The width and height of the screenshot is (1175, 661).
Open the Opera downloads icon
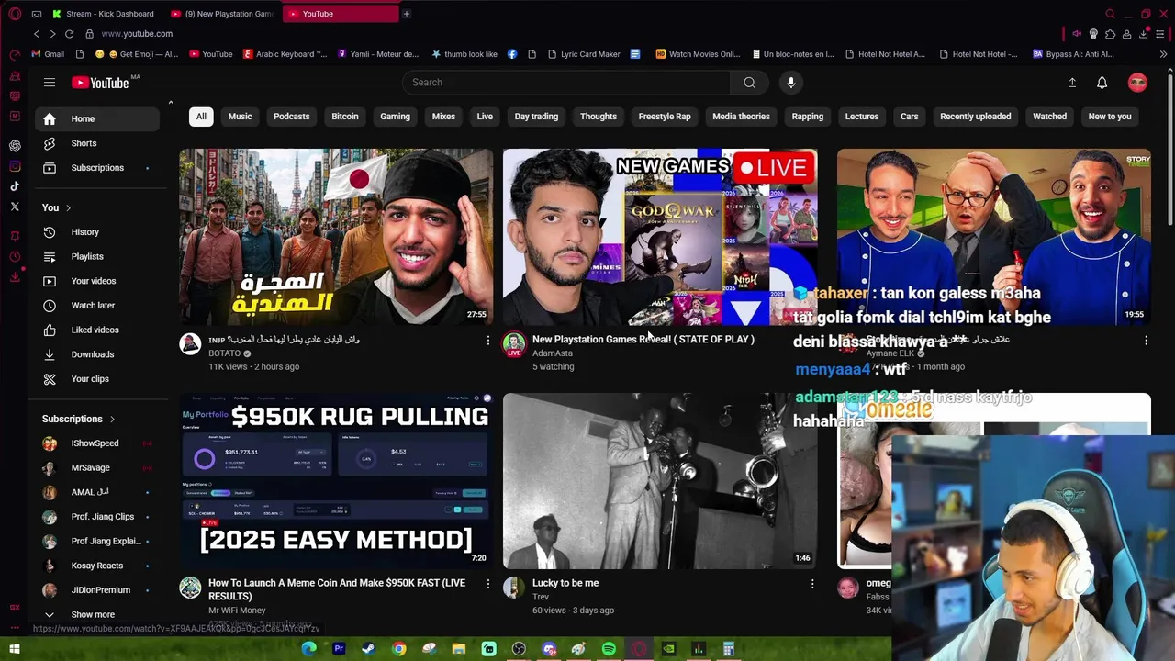[1144, 34]
